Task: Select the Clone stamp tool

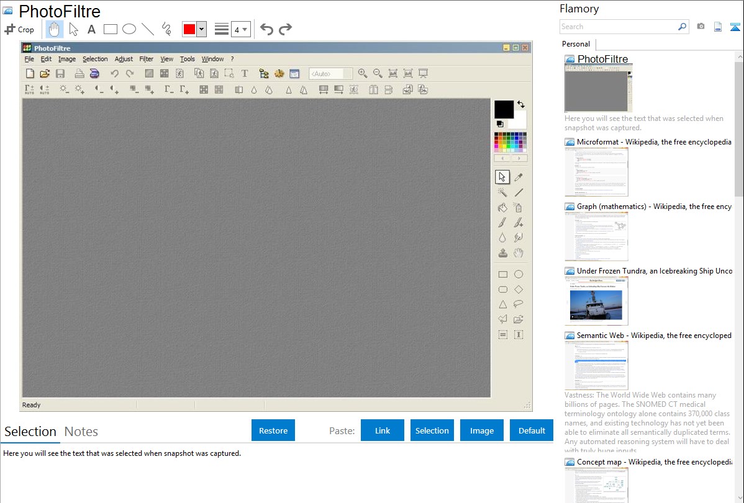Action: coord(502,252)
